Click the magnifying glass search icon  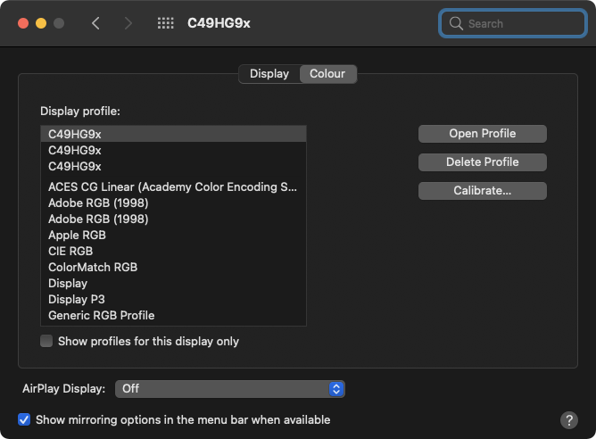tap(456, 23)
